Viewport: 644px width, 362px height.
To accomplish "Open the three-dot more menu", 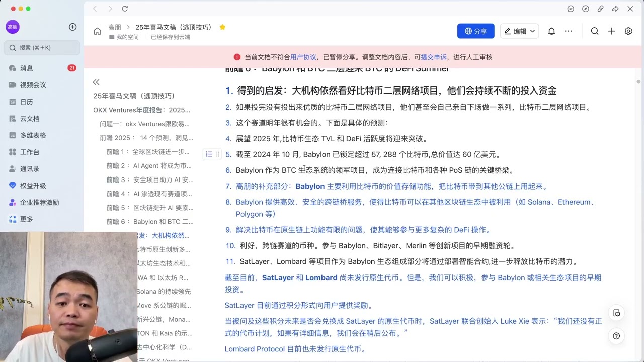I will click(569, 31).
